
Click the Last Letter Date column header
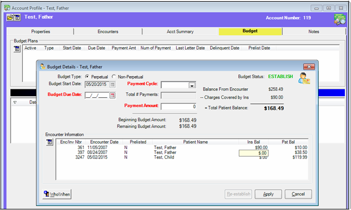tap(190, 48)
